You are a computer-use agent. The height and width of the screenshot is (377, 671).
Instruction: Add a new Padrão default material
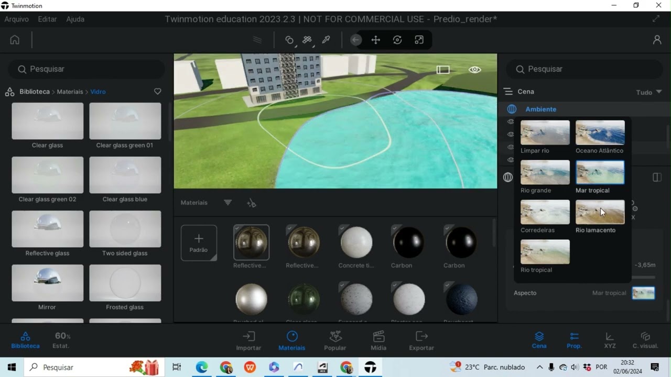[x=199, y=243]
